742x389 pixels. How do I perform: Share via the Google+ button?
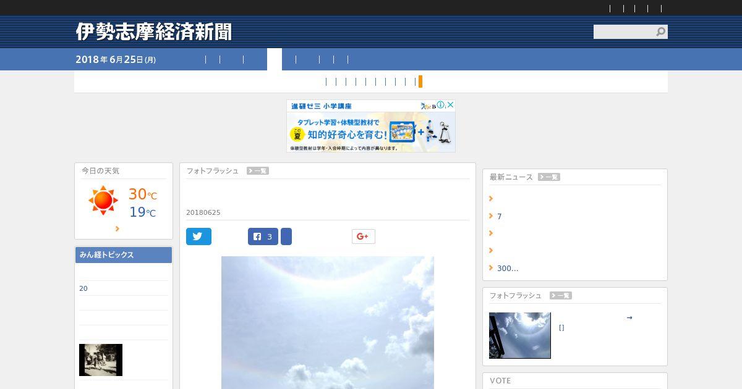pos(364,236)
